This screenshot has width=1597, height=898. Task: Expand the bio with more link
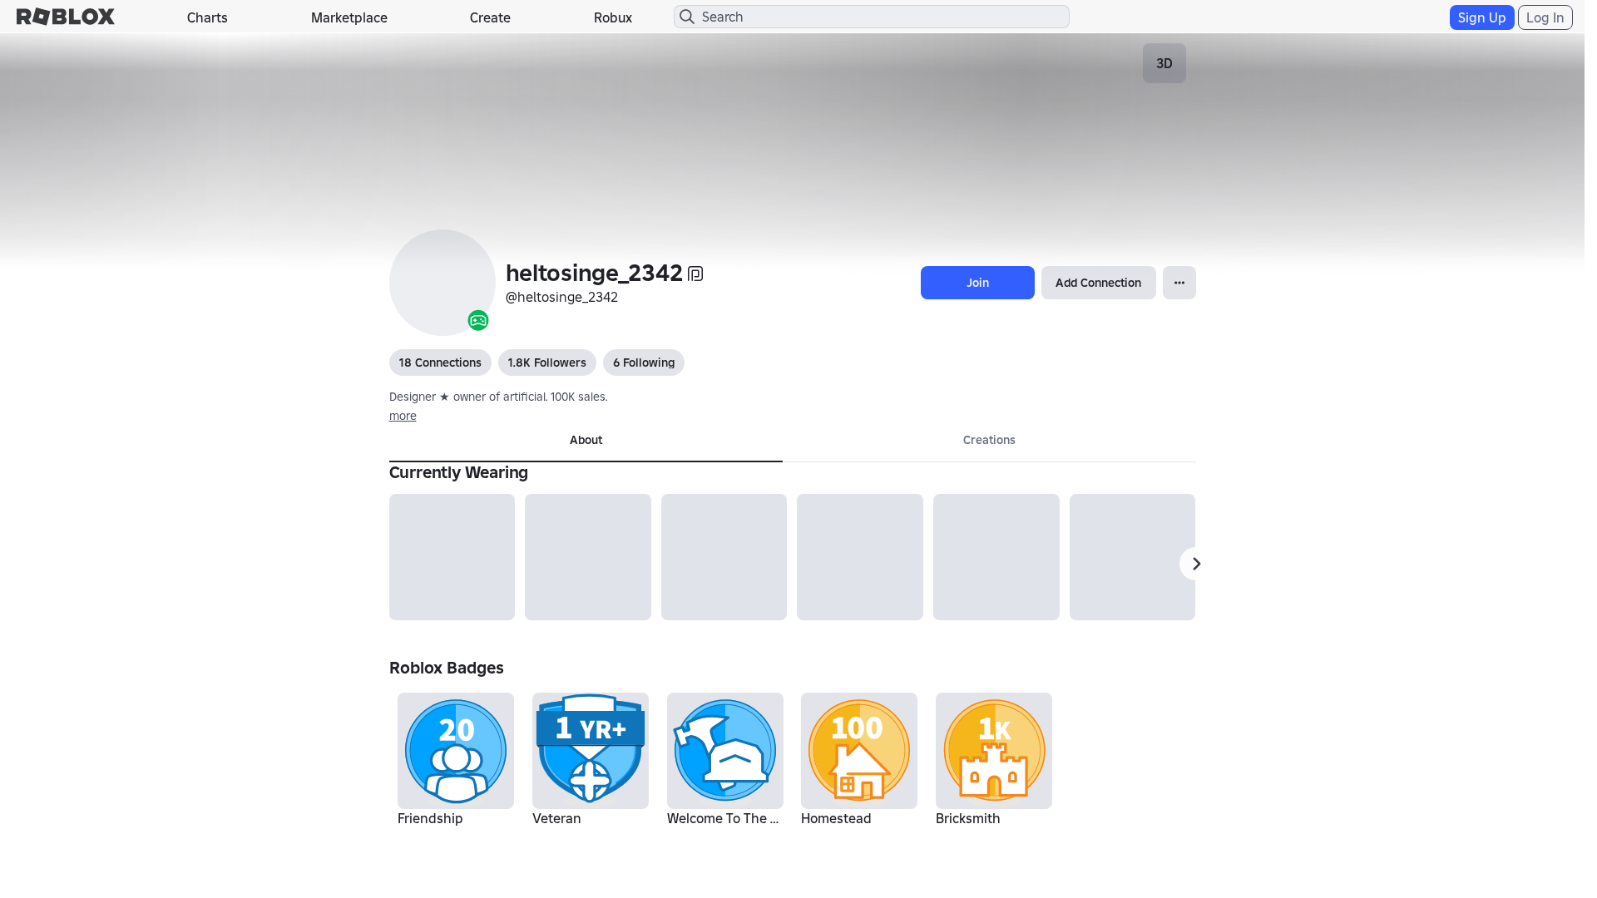(403, 416)
